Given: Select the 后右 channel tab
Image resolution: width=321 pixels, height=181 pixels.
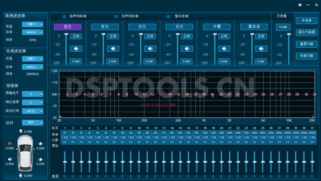Looking at the screenshot, I should (x=179, y=26).
